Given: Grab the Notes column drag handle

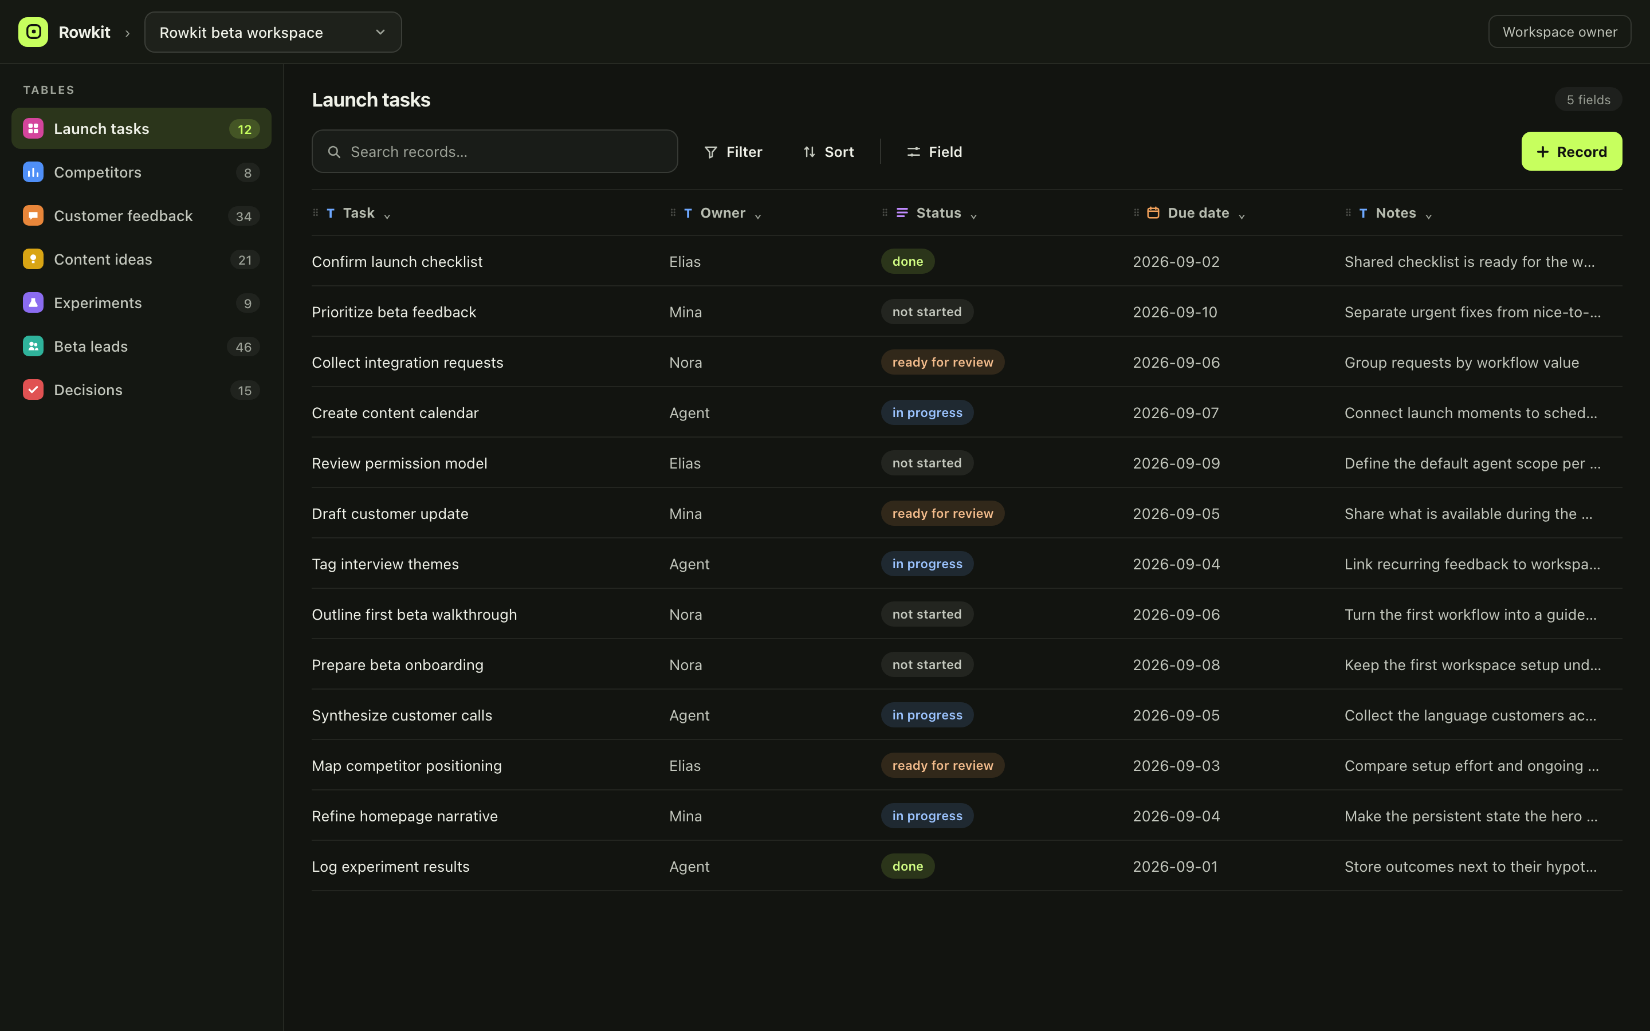Looking at the screenshot, I should click(1348, 213).
